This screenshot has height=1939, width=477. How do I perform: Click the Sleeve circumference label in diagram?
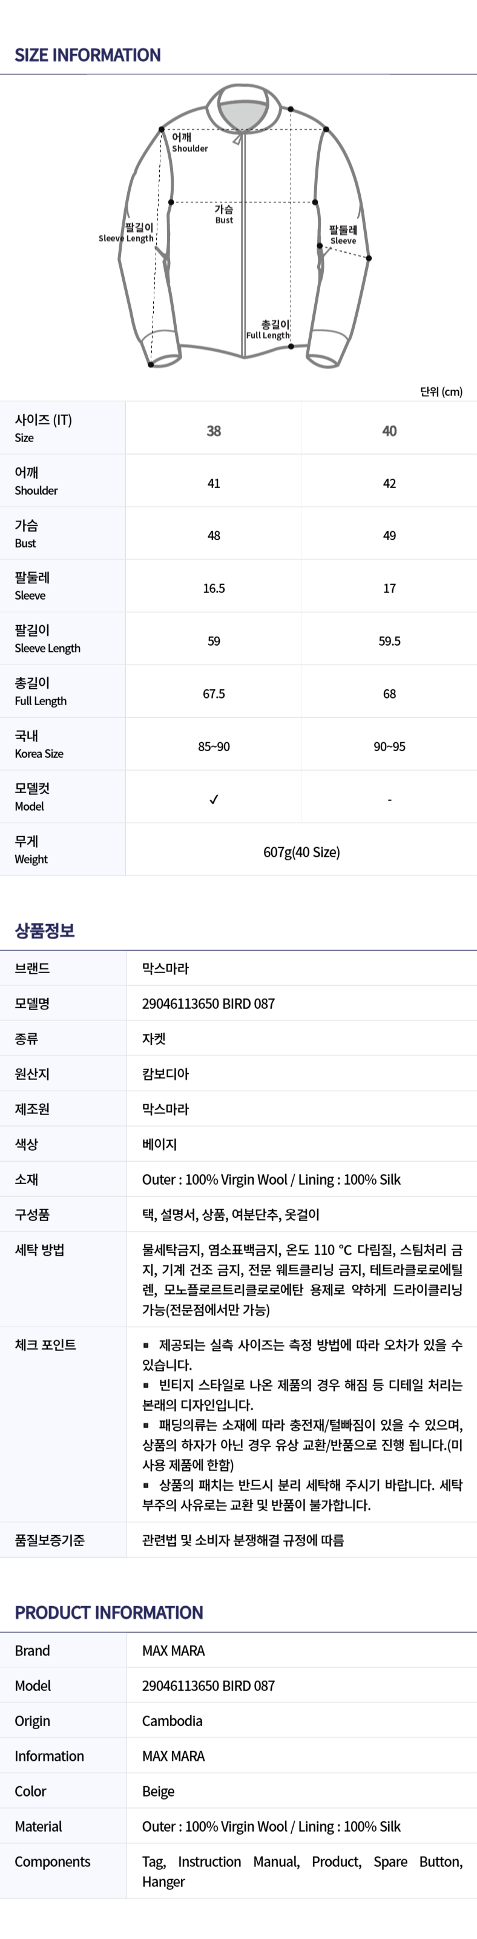343,235
